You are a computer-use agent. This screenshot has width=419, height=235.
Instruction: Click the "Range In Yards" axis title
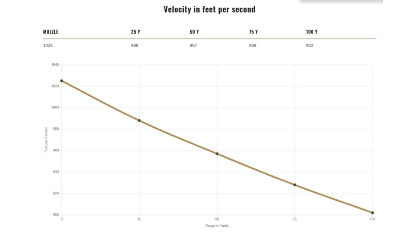click(x=217, y=226)
